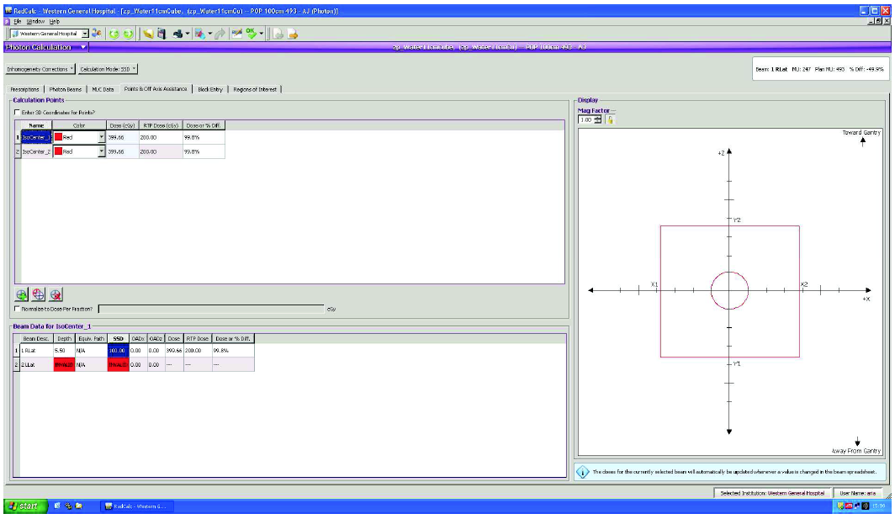
Task: Click the grayed page export icon
Action: [x=278, y=34]
